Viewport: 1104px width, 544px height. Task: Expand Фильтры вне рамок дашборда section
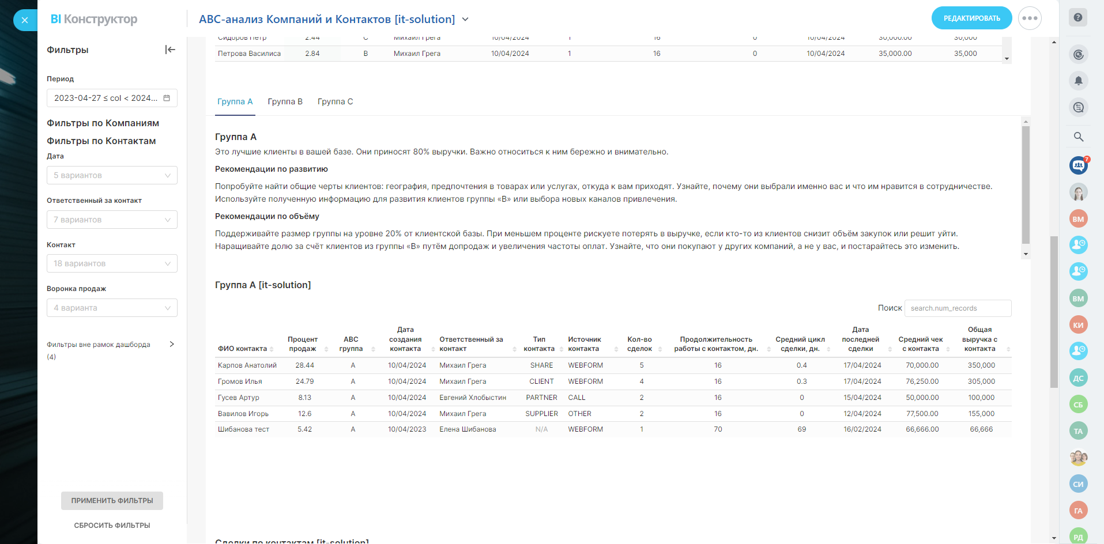(x=171, y=344)
